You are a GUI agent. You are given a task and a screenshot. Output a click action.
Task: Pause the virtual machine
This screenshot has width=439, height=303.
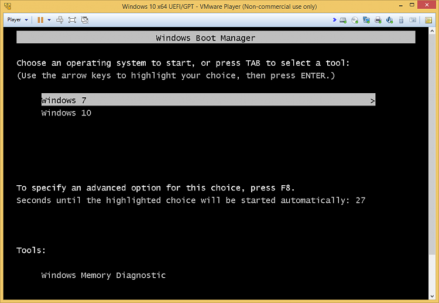point(40,19)
